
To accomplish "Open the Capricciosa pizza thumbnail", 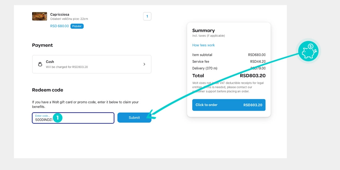I will pyautogui.click(x=40, y=16).
